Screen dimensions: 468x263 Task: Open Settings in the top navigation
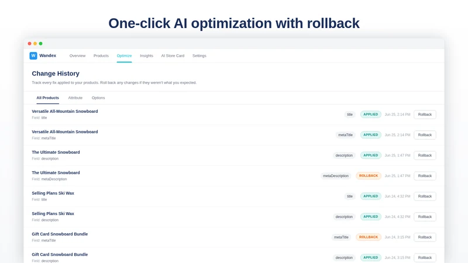point(199,56)
